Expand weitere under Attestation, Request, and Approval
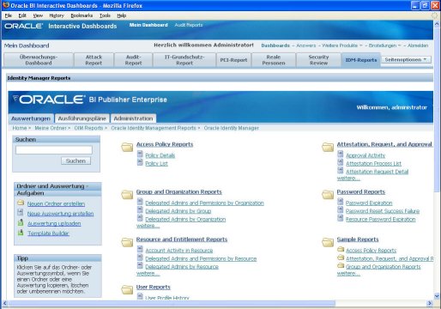This screenshot has height=309, width=441. pos(348,179)
